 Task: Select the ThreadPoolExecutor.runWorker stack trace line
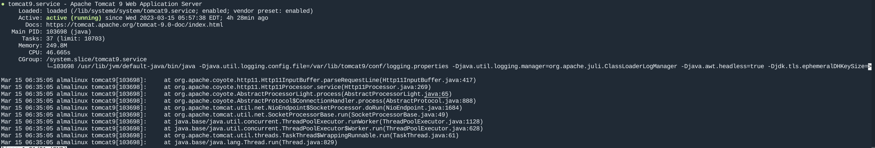[323, 122]
